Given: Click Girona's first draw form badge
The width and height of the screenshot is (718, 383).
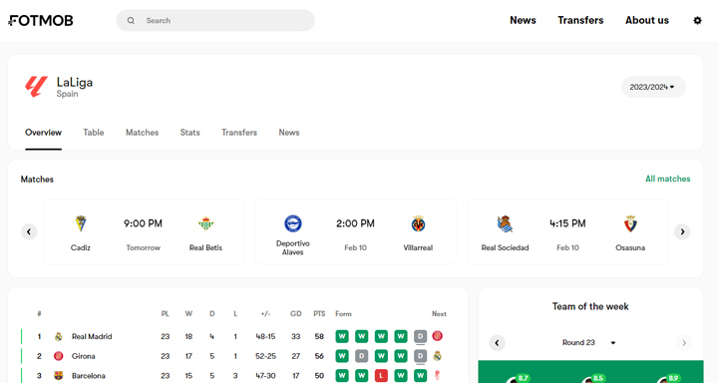Looking at the screenshot, I should 361,356.
